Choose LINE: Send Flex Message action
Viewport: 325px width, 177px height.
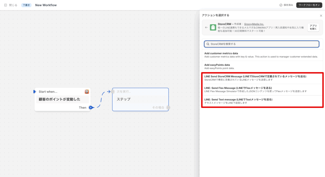(262, 89)
